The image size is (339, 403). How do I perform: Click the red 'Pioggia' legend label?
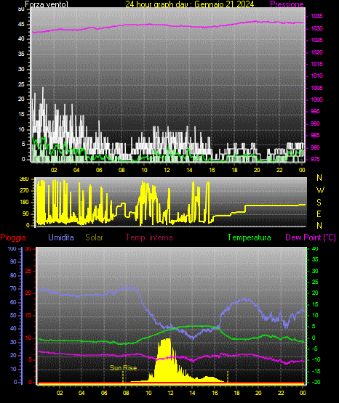coord(13,237)
